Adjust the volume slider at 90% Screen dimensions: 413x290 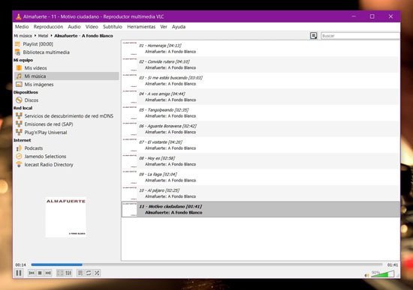[382, 274]
